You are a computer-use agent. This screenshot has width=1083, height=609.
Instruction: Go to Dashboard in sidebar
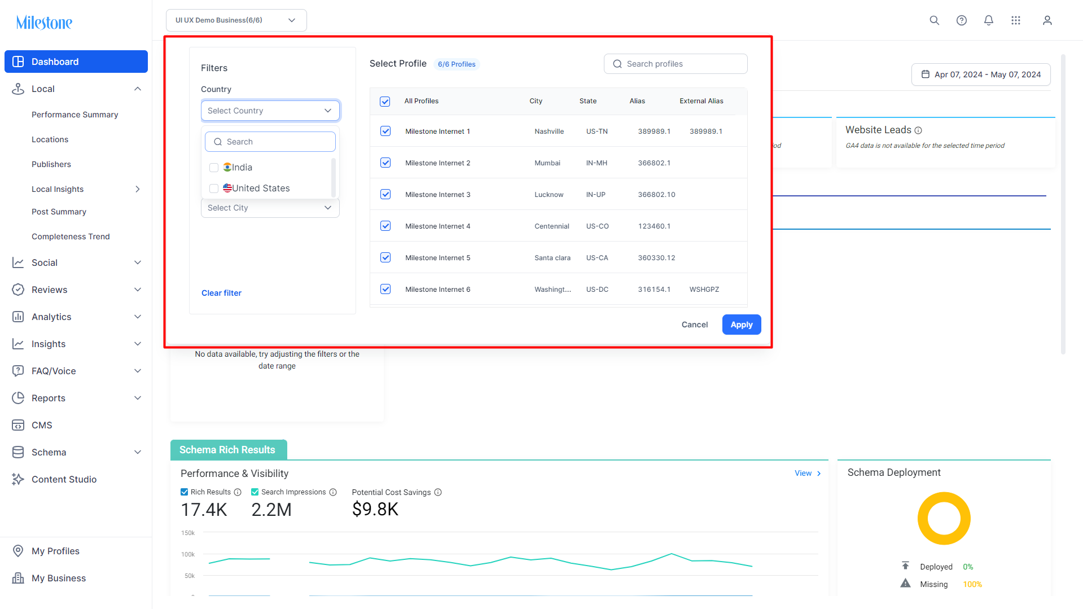tap(76, 62)
